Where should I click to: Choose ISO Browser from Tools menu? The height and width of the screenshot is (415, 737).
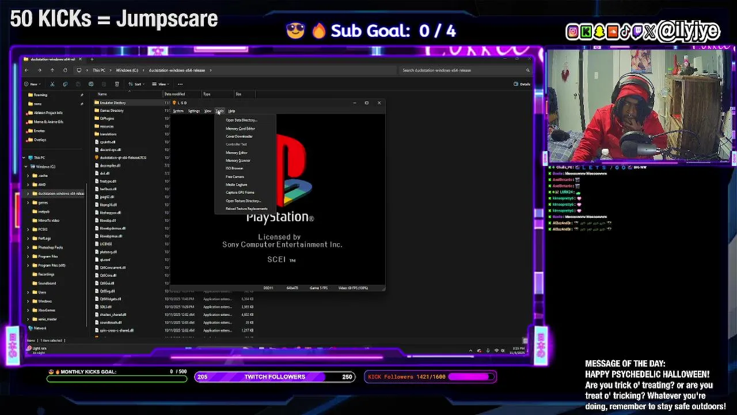point(245,168)
